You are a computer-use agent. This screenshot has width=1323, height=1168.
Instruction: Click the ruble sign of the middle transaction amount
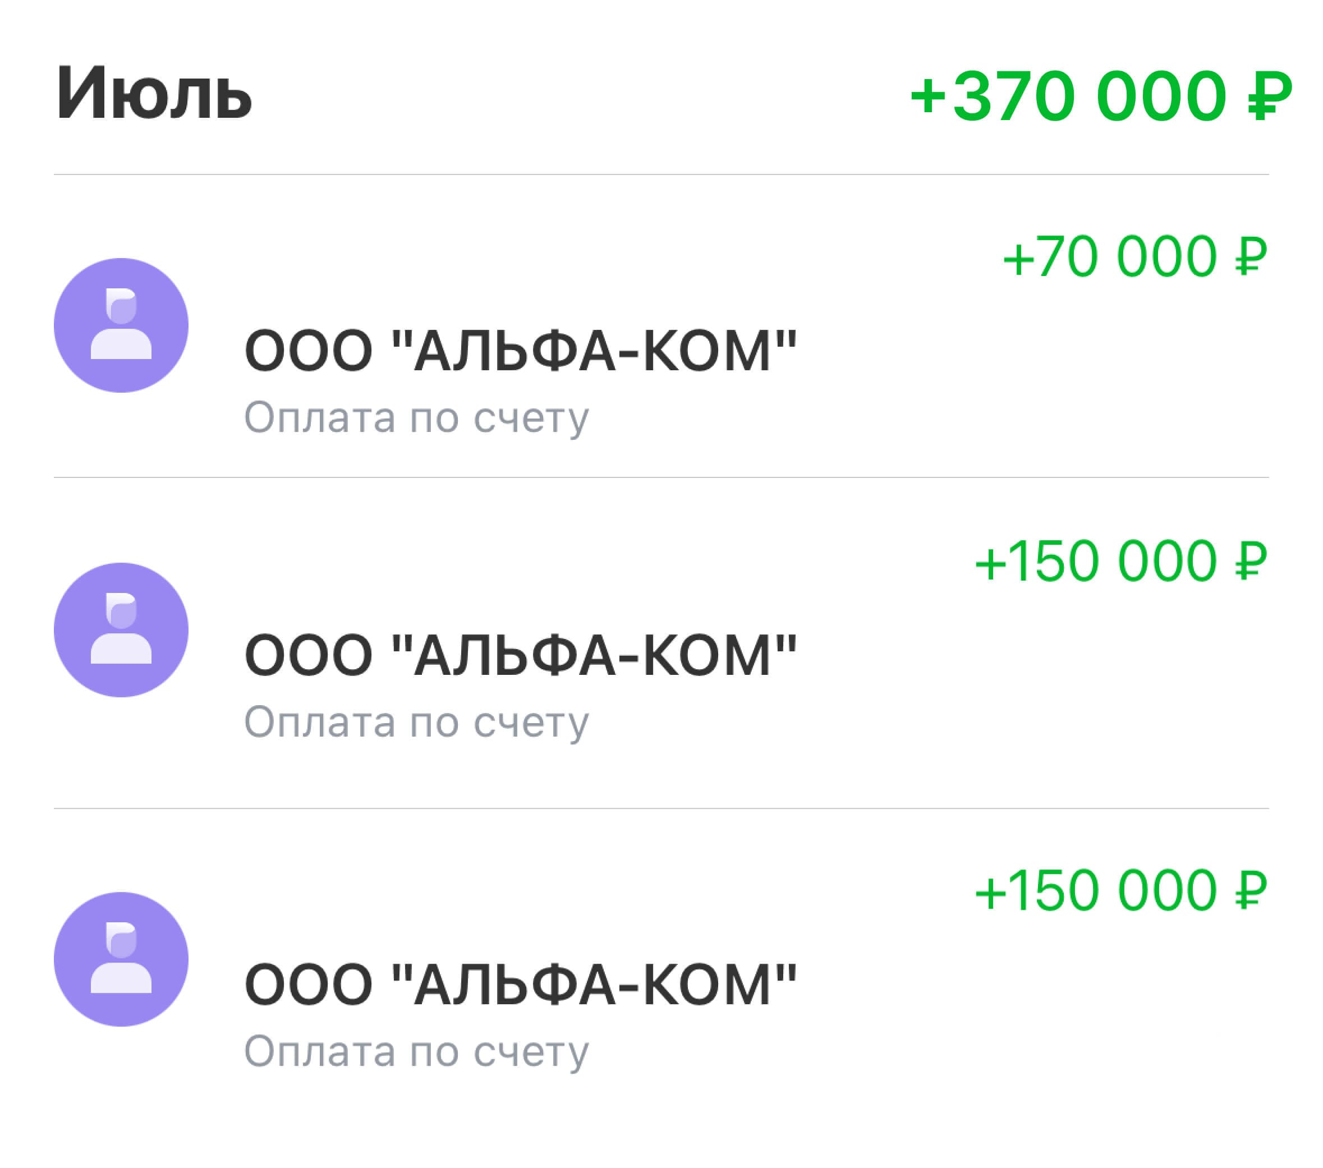coord(1250,561)
